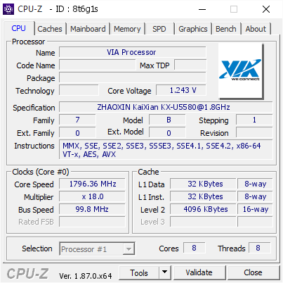Click the Bus Speed value 99.8 MHz
Image resolution: width=283 pixels, height=283 pixels.
[92, 209]
